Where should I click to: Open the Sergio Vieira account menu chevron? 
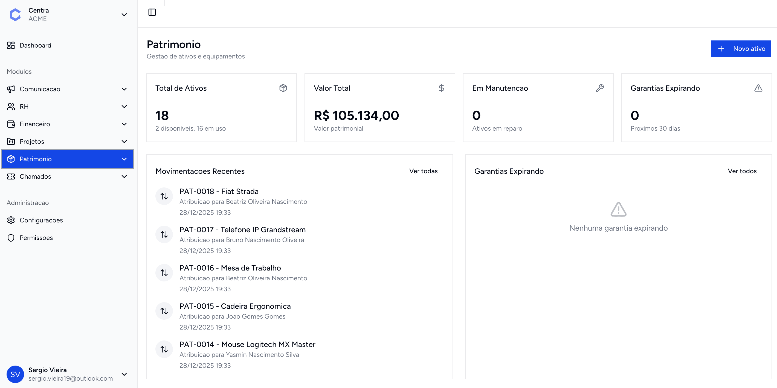(124, 374)
